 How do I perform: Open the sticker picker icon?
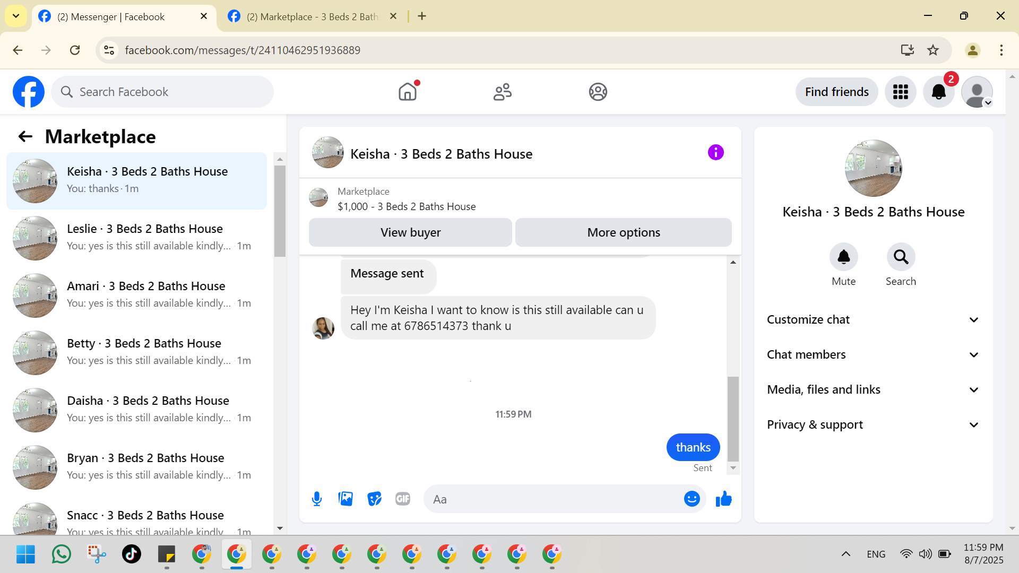[374, 499]
